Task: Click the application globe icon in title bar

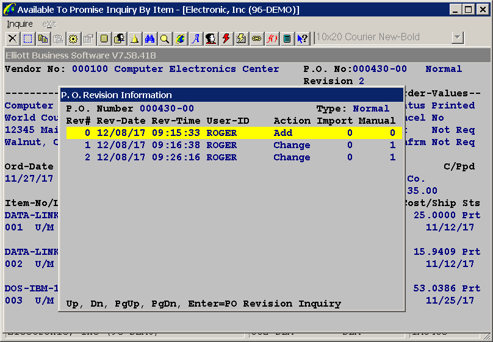Action: pyautogui.click(x=9, y=9)
